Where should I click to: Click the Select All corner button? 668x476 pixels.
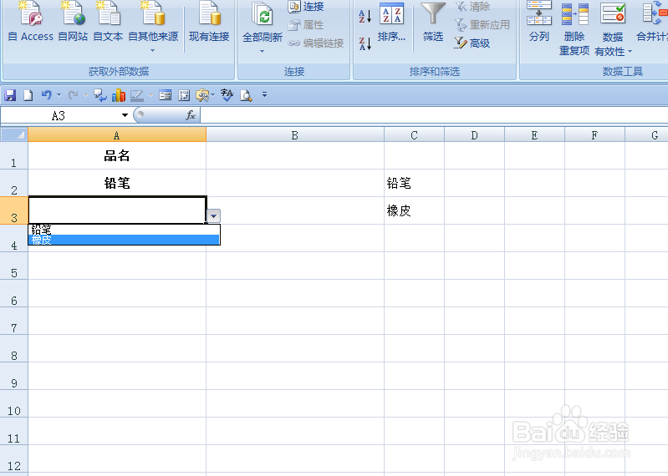tap(14, 134)
